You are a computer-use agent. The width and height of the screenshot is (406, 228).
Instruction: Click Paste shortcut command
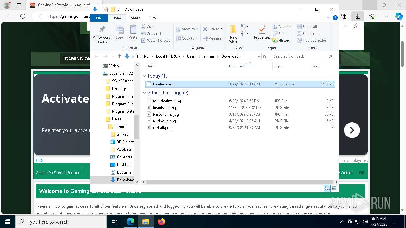click(x=155, y=41)
